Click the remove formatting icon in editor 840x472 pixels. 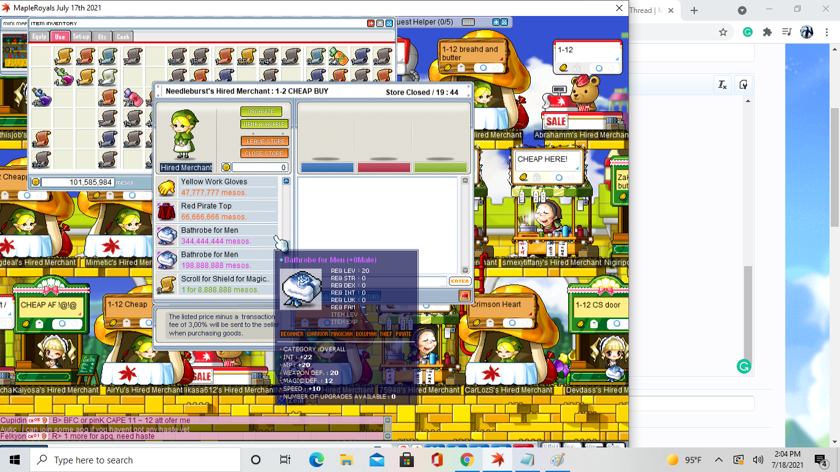pos(723,85)
